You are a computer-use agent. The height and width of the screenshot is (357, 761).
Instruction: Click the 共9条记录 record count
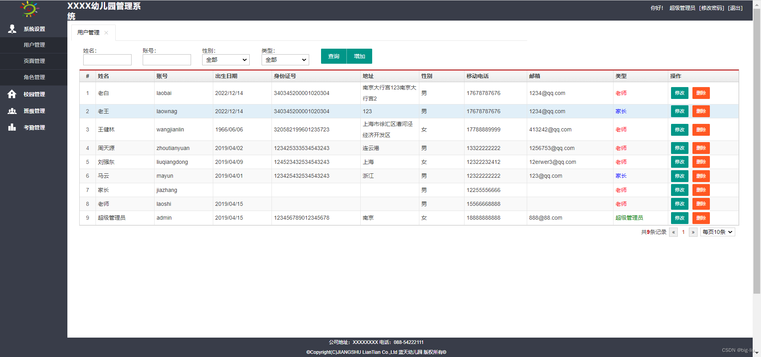point(654,232)
